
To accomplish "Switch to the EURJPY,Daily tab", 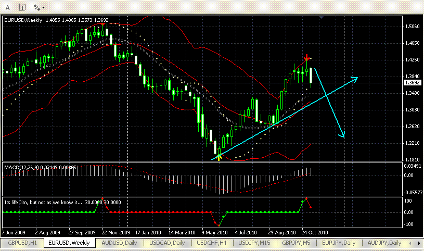I will (339, 243).
